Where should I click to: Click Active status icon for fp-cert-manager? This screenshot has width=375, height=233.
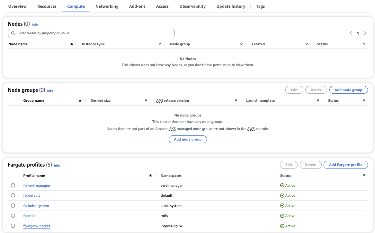coord(282,186)
